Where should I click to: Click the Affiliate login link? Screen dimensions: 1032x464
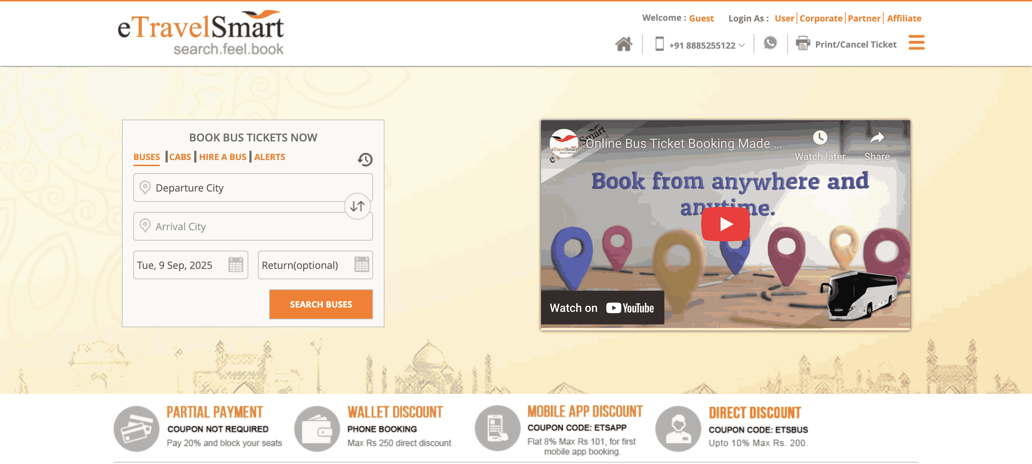point(903,18)
